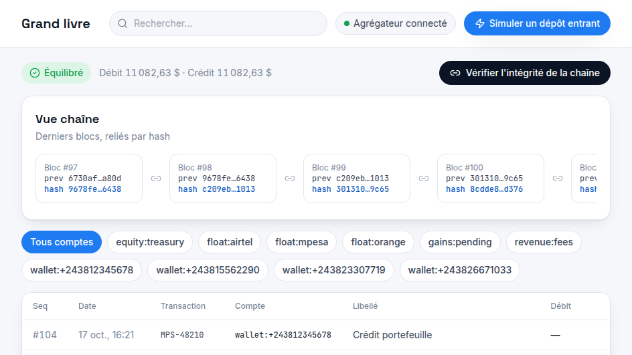The height and width of the screenshot is (355, 632).
Task: Click the link icon between Bloc #98 and #99
Action: tap(290, 179)
